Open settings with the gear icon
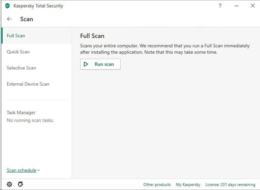The image size is (260, 190). [x=9, y=184]
